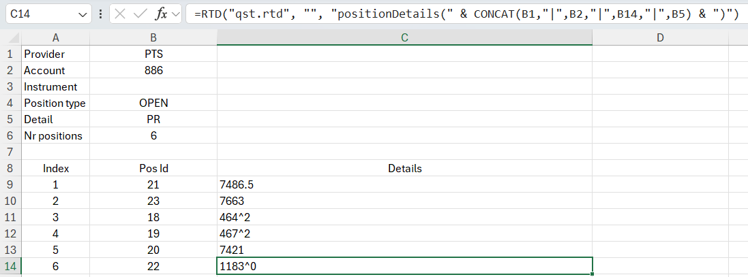Click Details cell showing 7421

pyautogui.click(x=404, y=250)
